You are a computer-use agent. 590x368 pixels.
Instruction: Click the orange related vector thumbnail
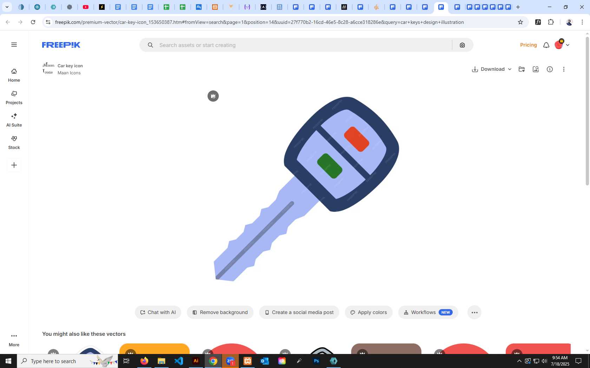(155, 349)
